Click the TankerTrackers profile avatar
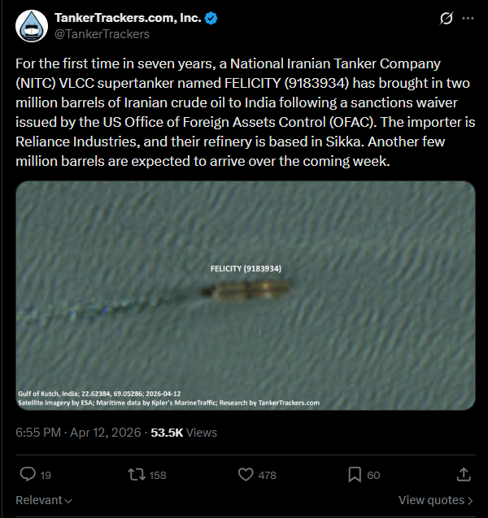Image resolution: width=488 pixels, height=518 pixels. (31, 26)
